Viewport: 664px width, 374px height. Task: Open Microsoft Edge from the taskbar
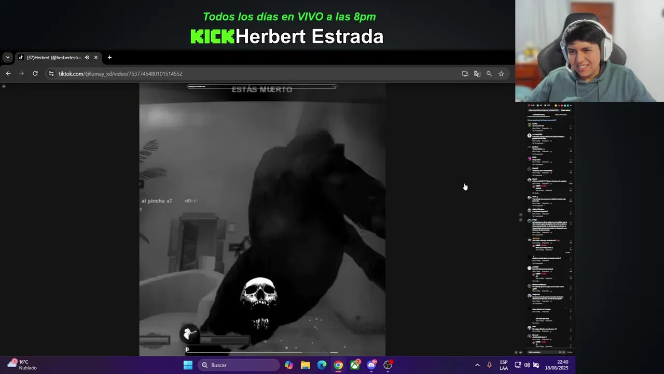[x=322, y=365]
